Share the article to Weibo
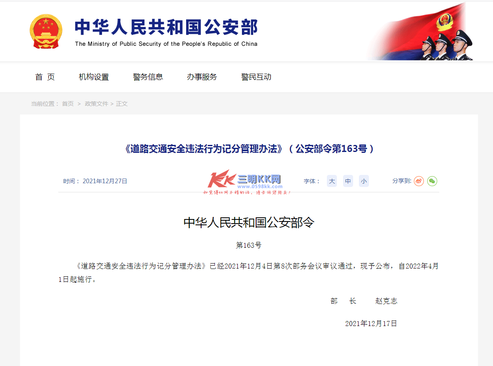The width and height of the screenshot is (493, 366). 419,181
